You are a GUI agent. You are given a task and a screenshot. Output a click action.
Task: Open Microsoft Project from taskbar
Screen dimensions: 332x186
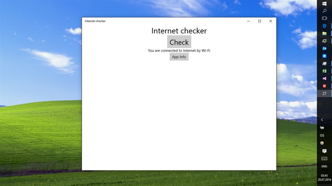(x=324, y=71)
